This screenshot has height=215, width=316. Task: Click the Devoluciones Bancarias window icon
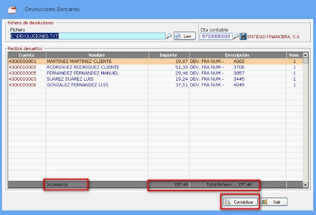coord(12,10)
